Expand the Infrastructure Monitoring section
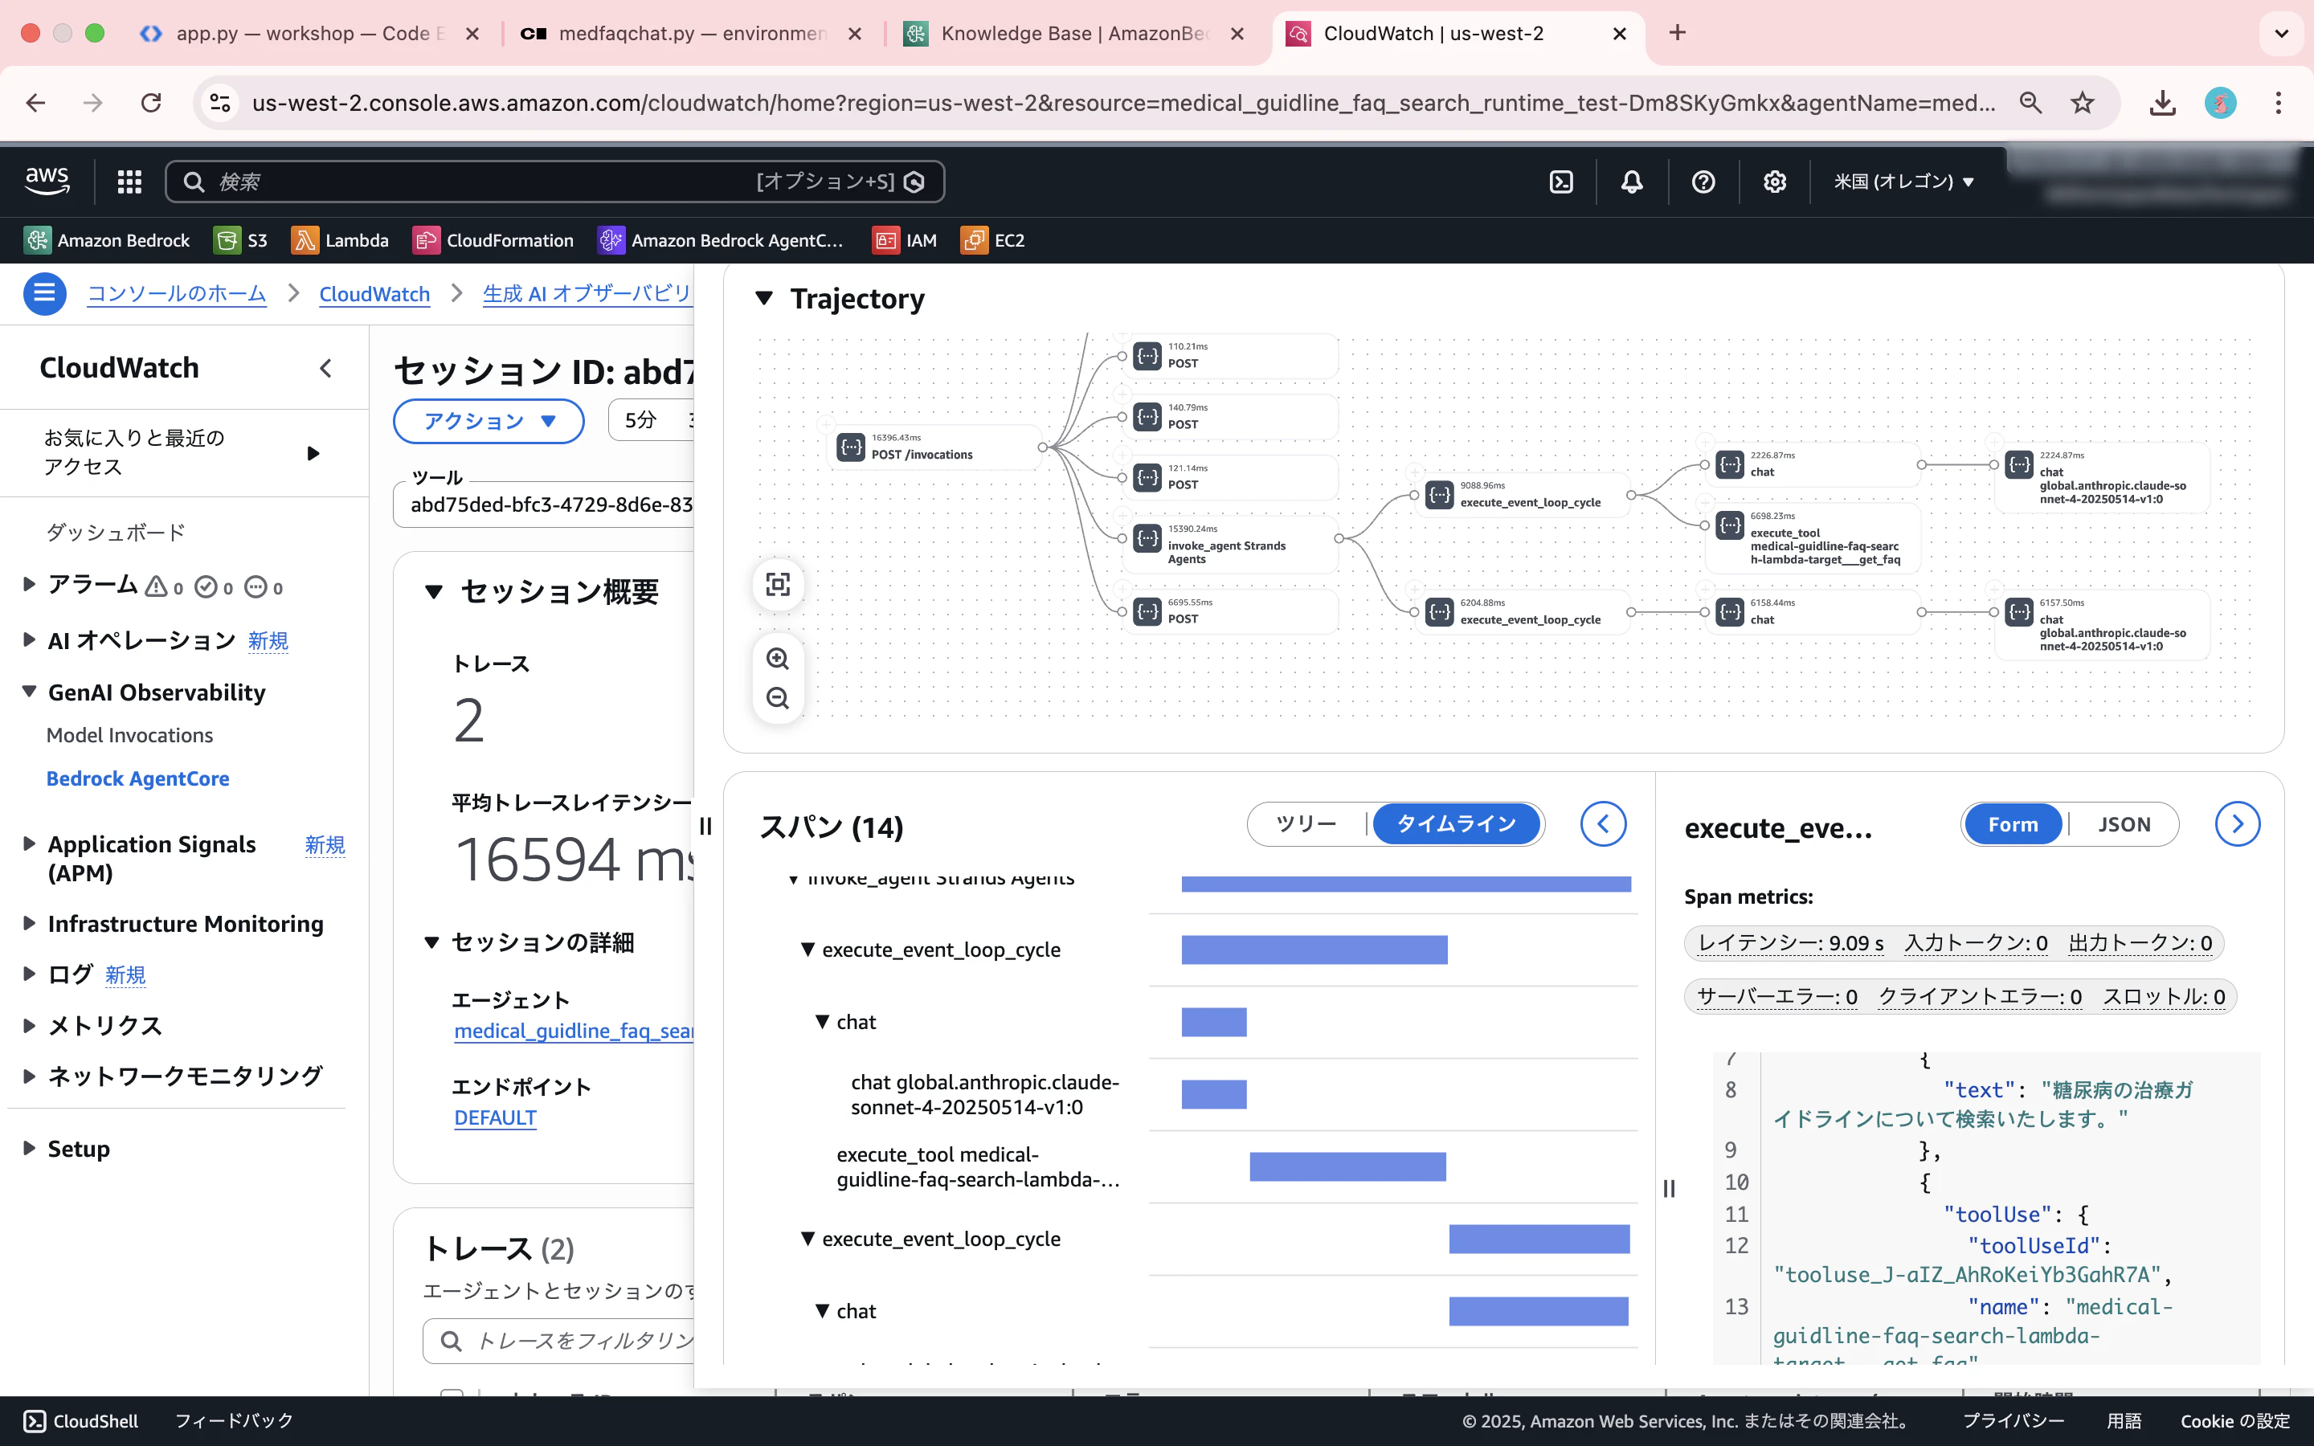 click(x=29, y=923)
